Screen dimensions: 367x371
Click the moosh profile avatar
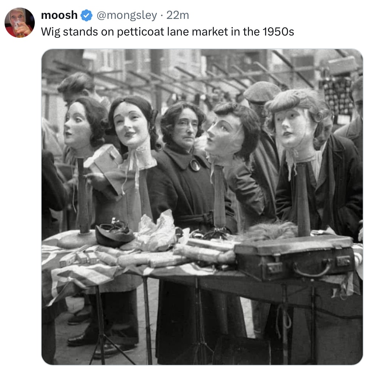(x=19, y=22)
